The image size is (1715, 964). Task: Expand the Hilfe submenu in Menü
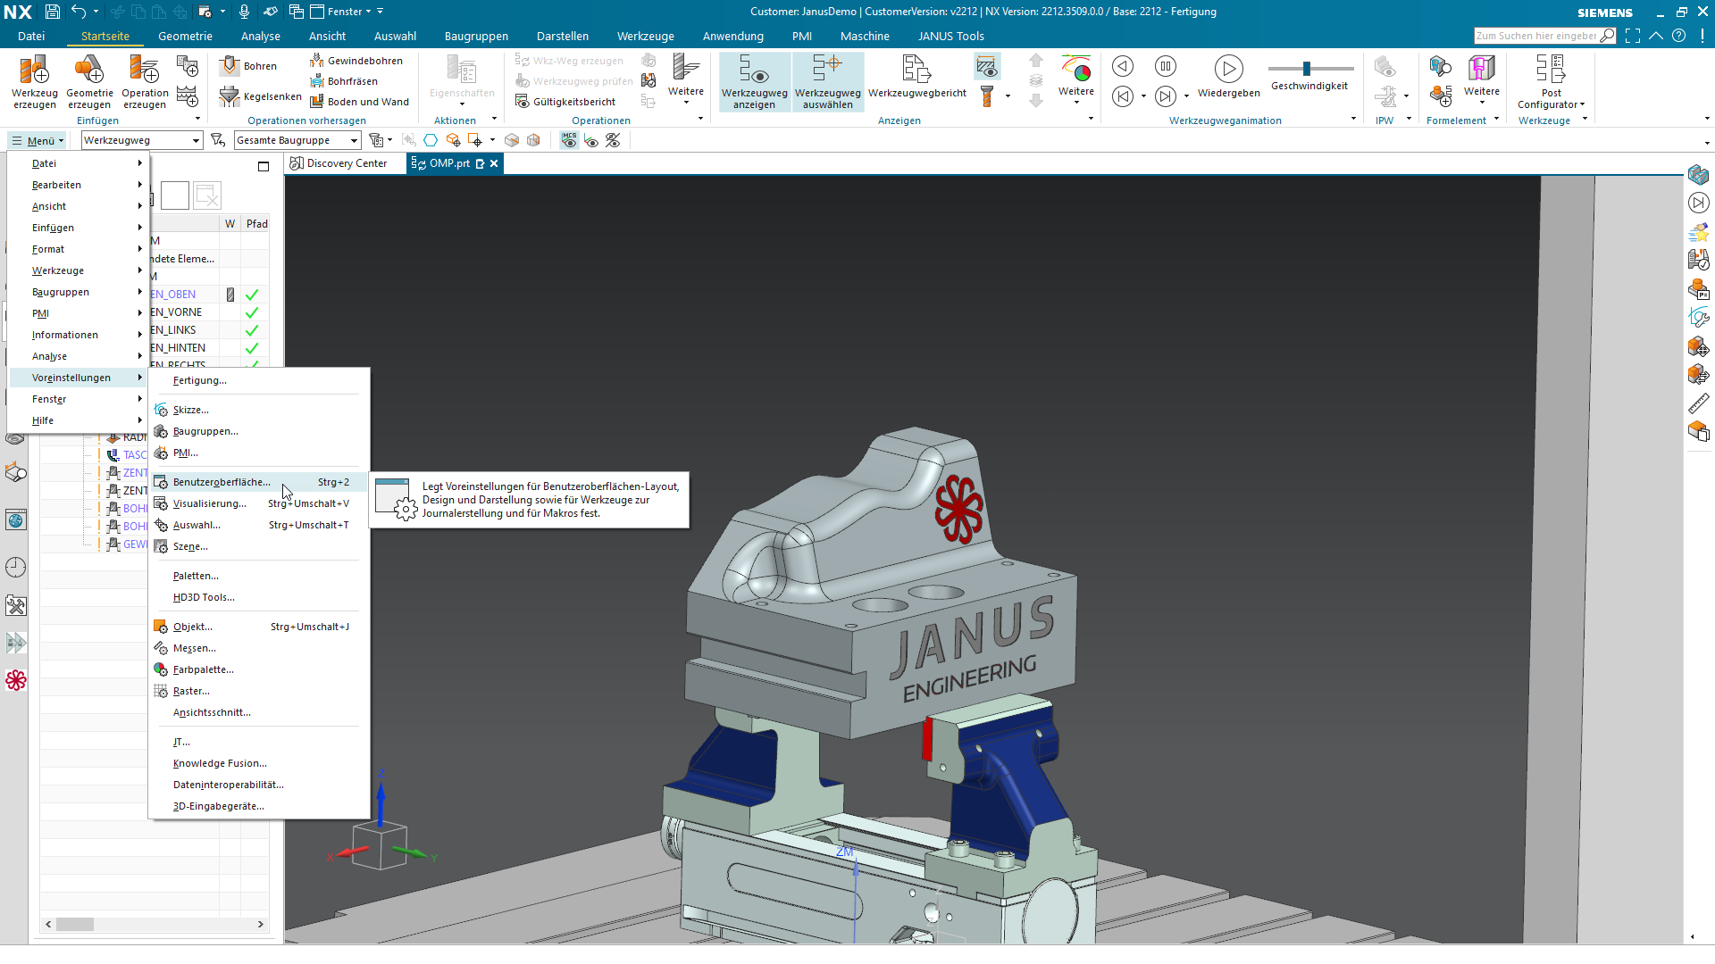[79, 420]
